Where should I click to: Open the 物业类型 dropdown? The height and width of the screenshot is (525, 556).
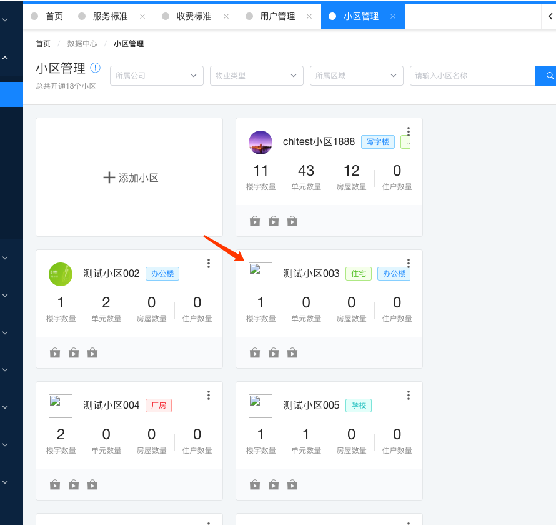click(256, 76)
